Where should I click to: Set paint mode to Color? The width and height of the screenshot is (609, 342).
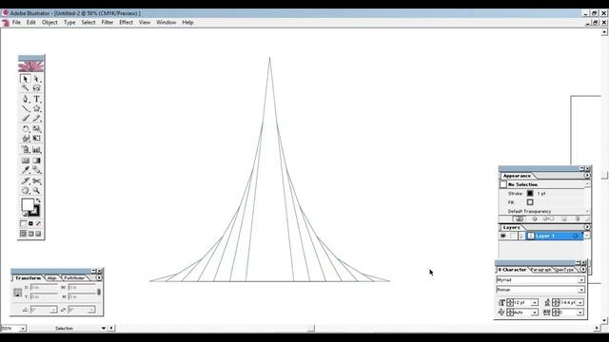tap(23, 224)
